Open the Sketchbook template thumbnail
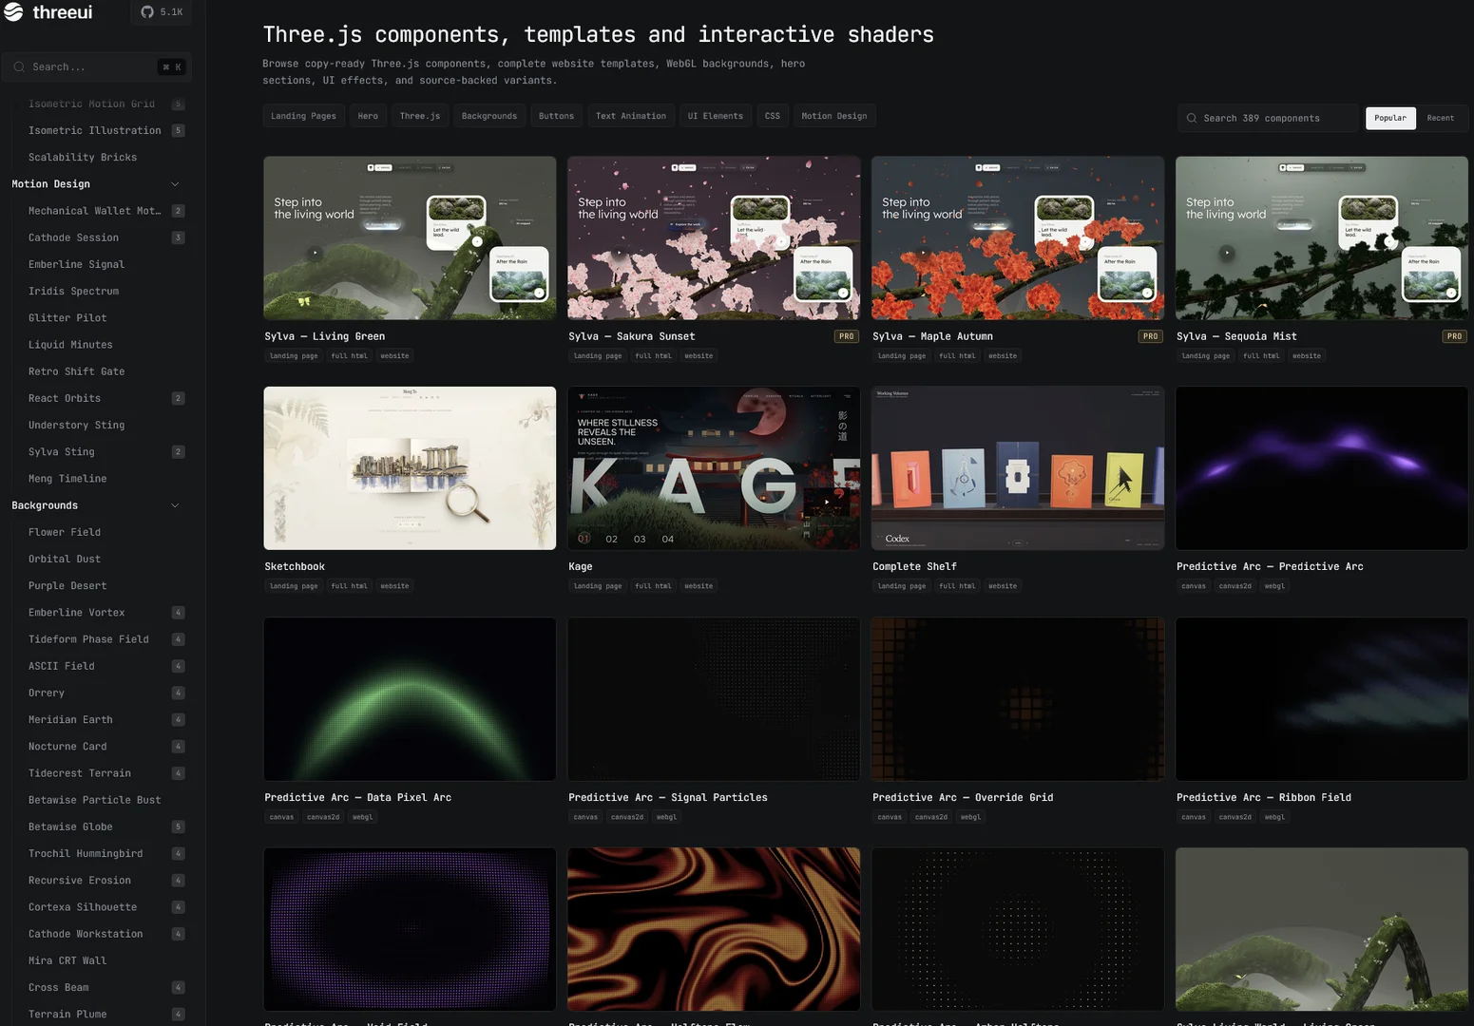 410,468
